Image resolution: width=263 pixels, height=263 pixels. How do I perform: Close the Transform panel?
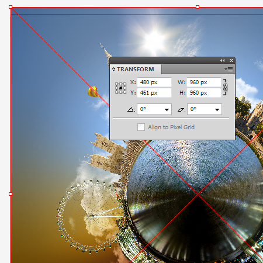pos(231,61)
